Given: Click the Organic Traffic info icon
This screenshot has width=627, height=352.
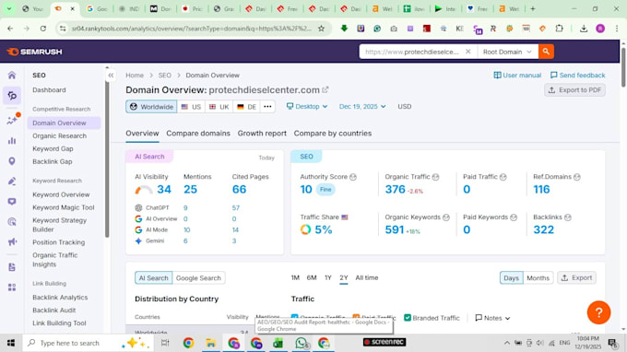Looking at the screenshot, I should (435, 177).
